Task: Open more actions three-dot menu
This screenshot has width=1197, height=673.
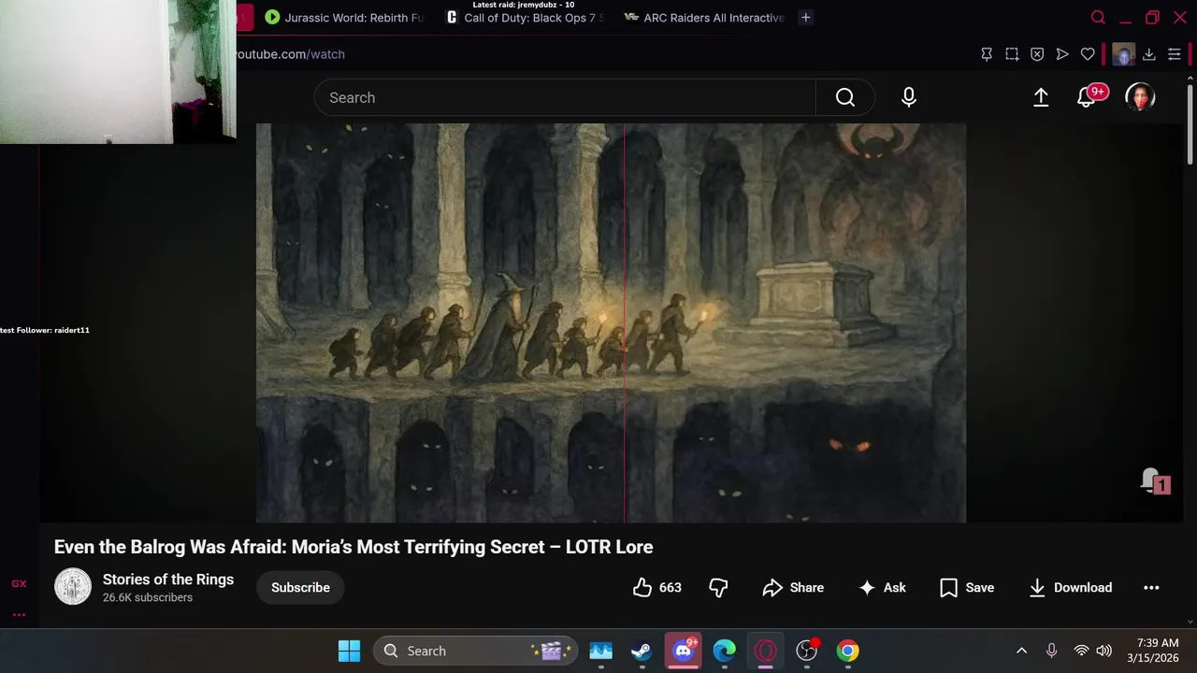Action: pos(1151,587)
